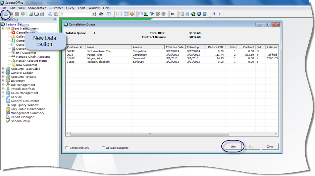Select the Jackson, Elisabeth row
This screenshot has width=315, height=176.
click(x=172, y=62)
